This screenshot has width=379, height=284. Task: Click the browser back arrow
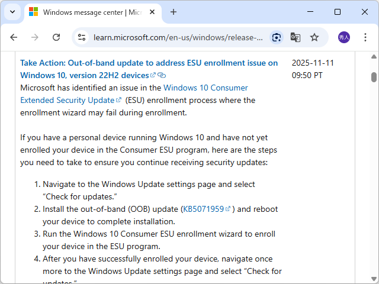pyautogui.click(x=14, y=37)
